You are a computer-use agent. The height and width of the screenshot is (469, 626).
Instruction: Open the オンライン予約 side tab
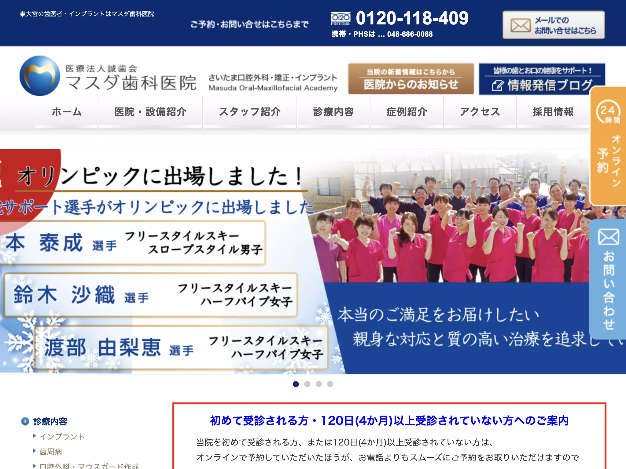[608, 146]
